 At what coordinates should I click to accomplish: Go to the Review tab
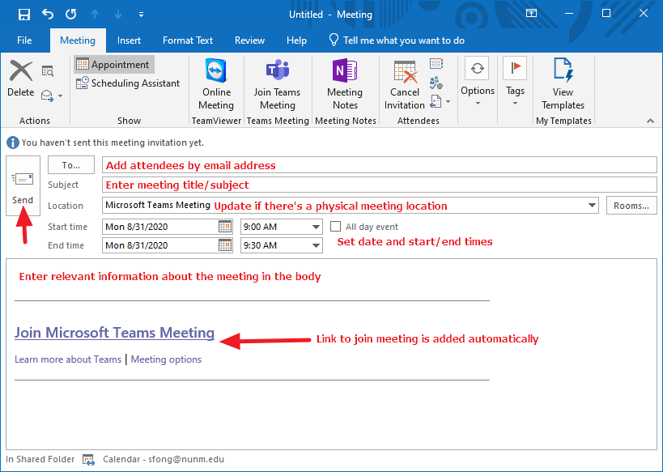249,40
